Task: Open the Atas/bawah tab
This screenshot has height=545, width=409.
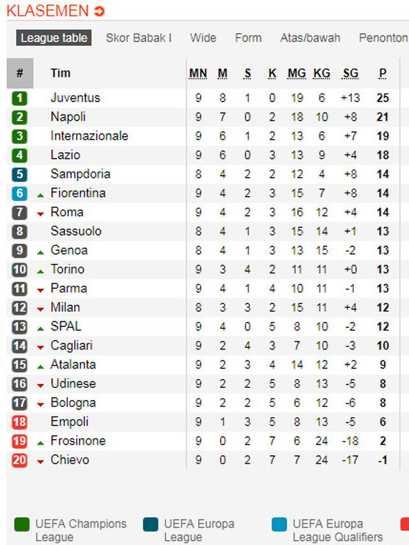Action: [x=309, y=38]
